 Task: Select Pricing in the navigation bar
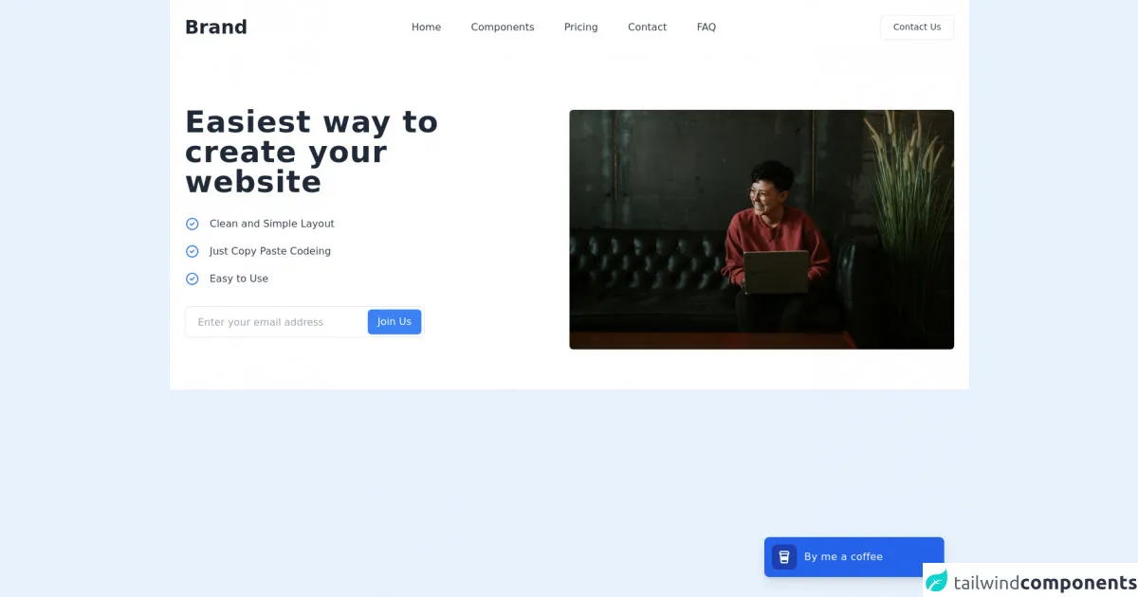pos(580,27)
